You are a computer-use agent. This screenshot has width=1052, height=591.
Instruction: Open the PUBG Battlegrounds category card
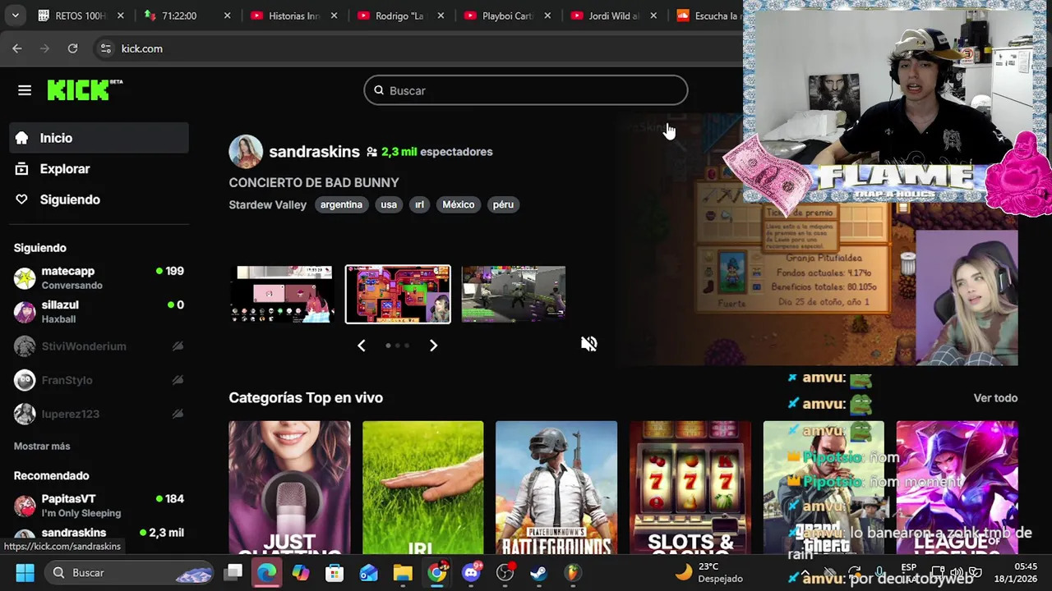pos(556,488)
